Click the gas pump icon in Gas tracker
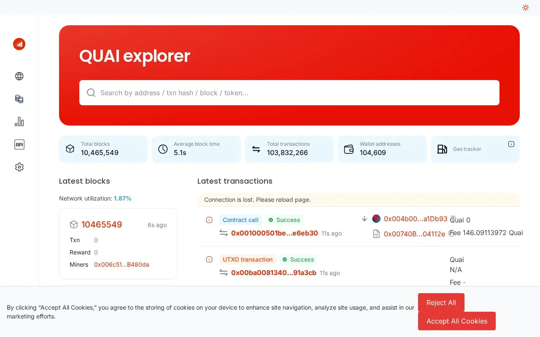540x337 pixels. [442, 149]
